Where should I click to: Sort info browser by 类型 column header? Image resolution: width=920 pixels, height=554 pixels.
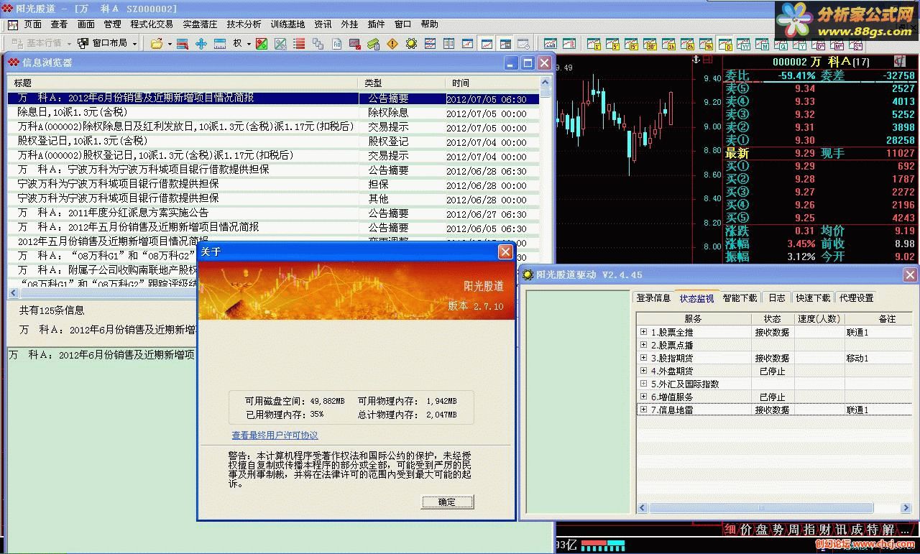[401, 83]
